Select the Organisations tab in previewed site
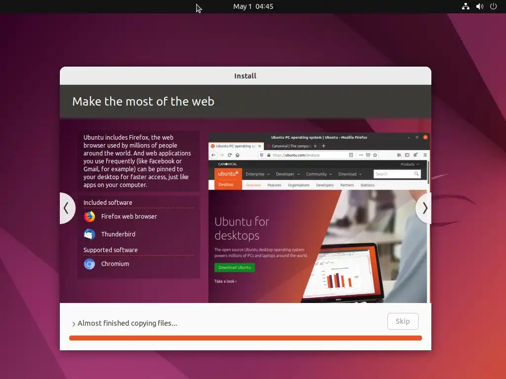This screenshot has height=379, width=506. pos(298,186)
